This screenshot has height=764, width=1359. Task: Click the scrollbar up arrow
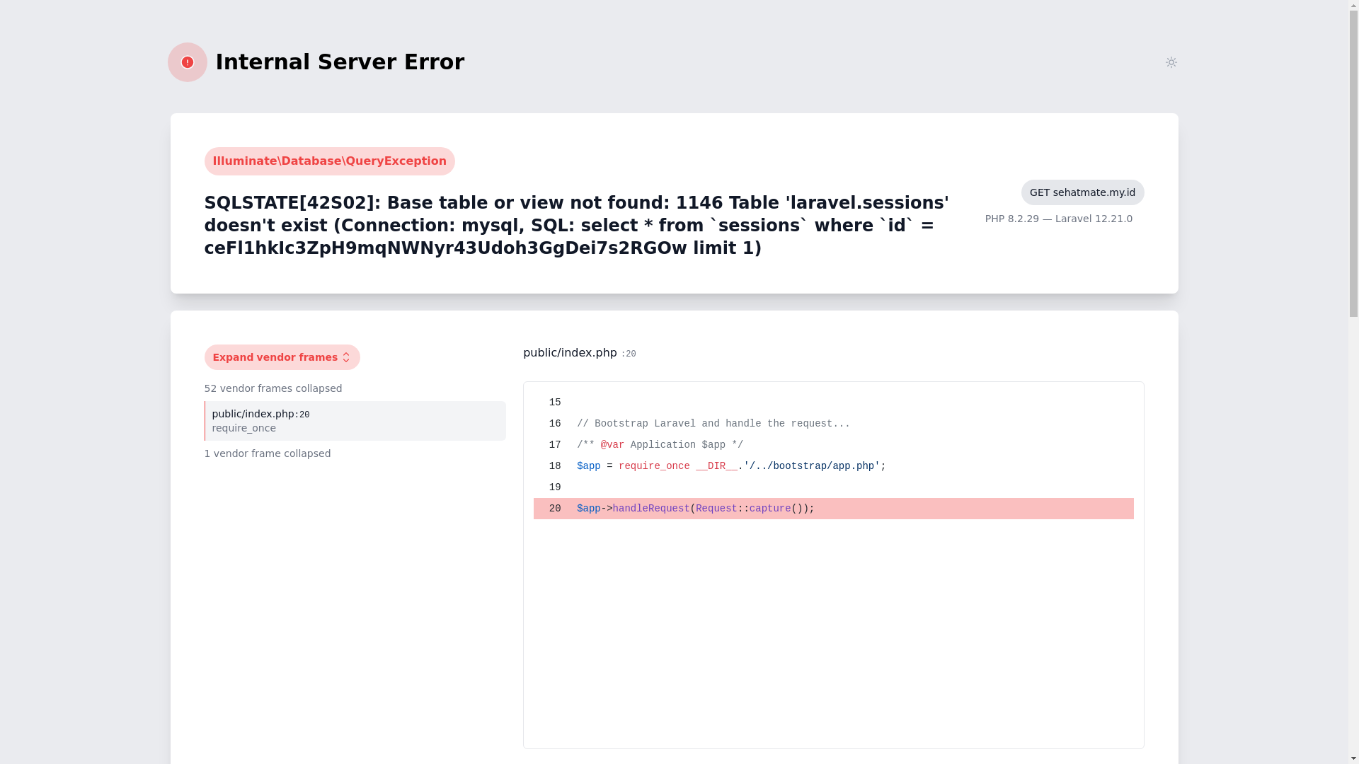(1353, 6)
